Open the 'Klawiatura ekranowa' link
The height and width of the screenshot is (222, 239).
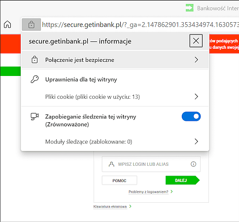coord(110,207)
